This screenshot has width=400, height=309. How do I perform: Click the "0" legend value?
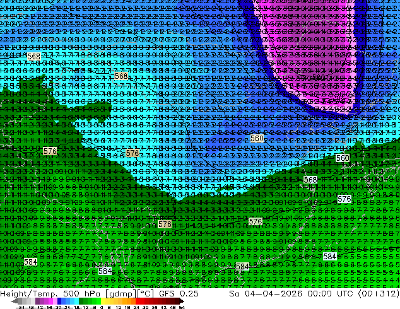tap(102, 307)
